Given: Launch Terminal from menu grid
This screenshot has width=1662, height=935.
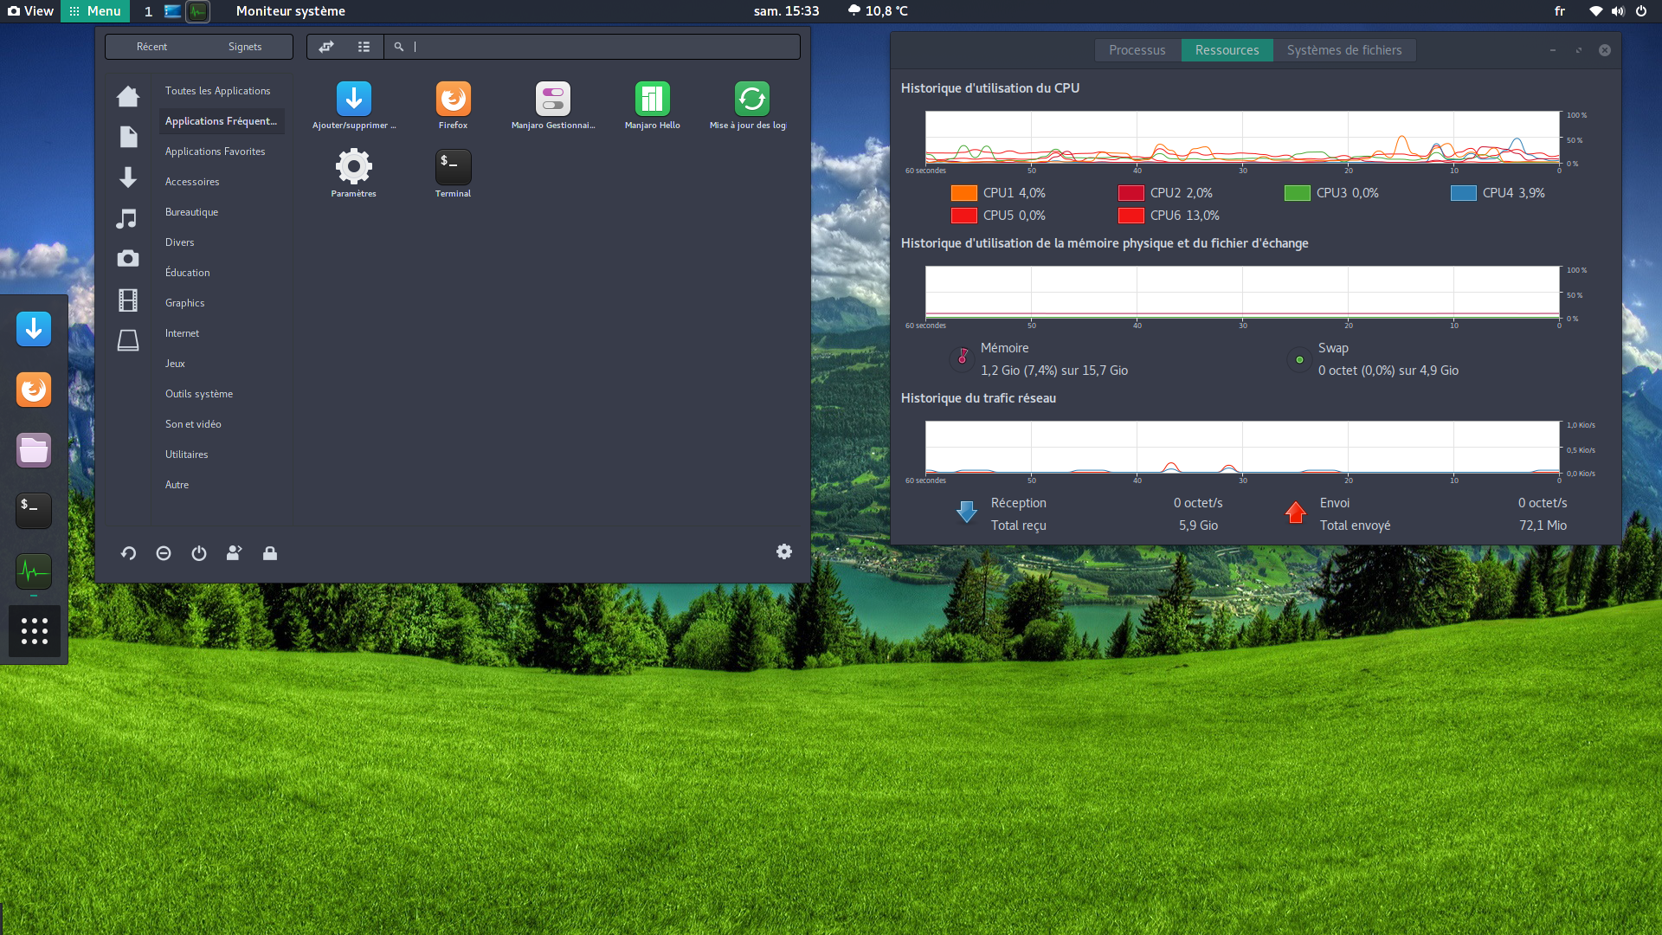Looking at the screenshot, I should click(x=454, y=166).
